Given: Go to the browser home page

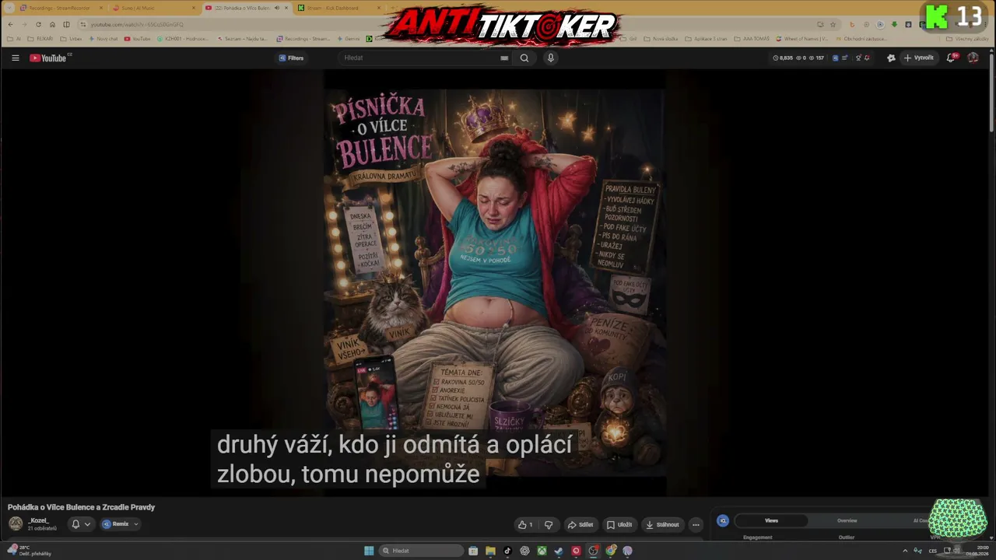Looking at the screenshot, I should point(52,24).
